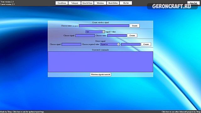Click Choose signal field in Detect signal
The width and height of the screenshot is (201, 113).
pos(71,44)
